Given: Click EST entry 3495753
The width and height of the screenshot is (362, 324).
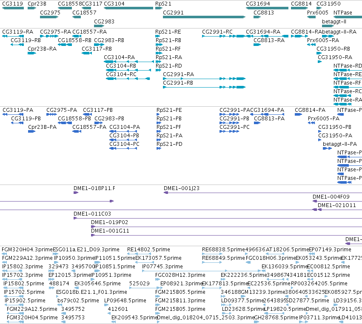Looking at the screenshot, I should click(x=73, y=318).
